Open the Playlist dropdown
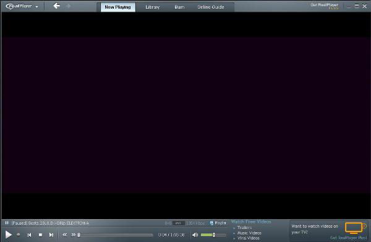The image size is (371, 242). tap(218, 223)
